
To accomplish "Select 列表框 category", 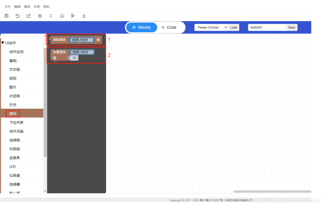I will (15, 149).
